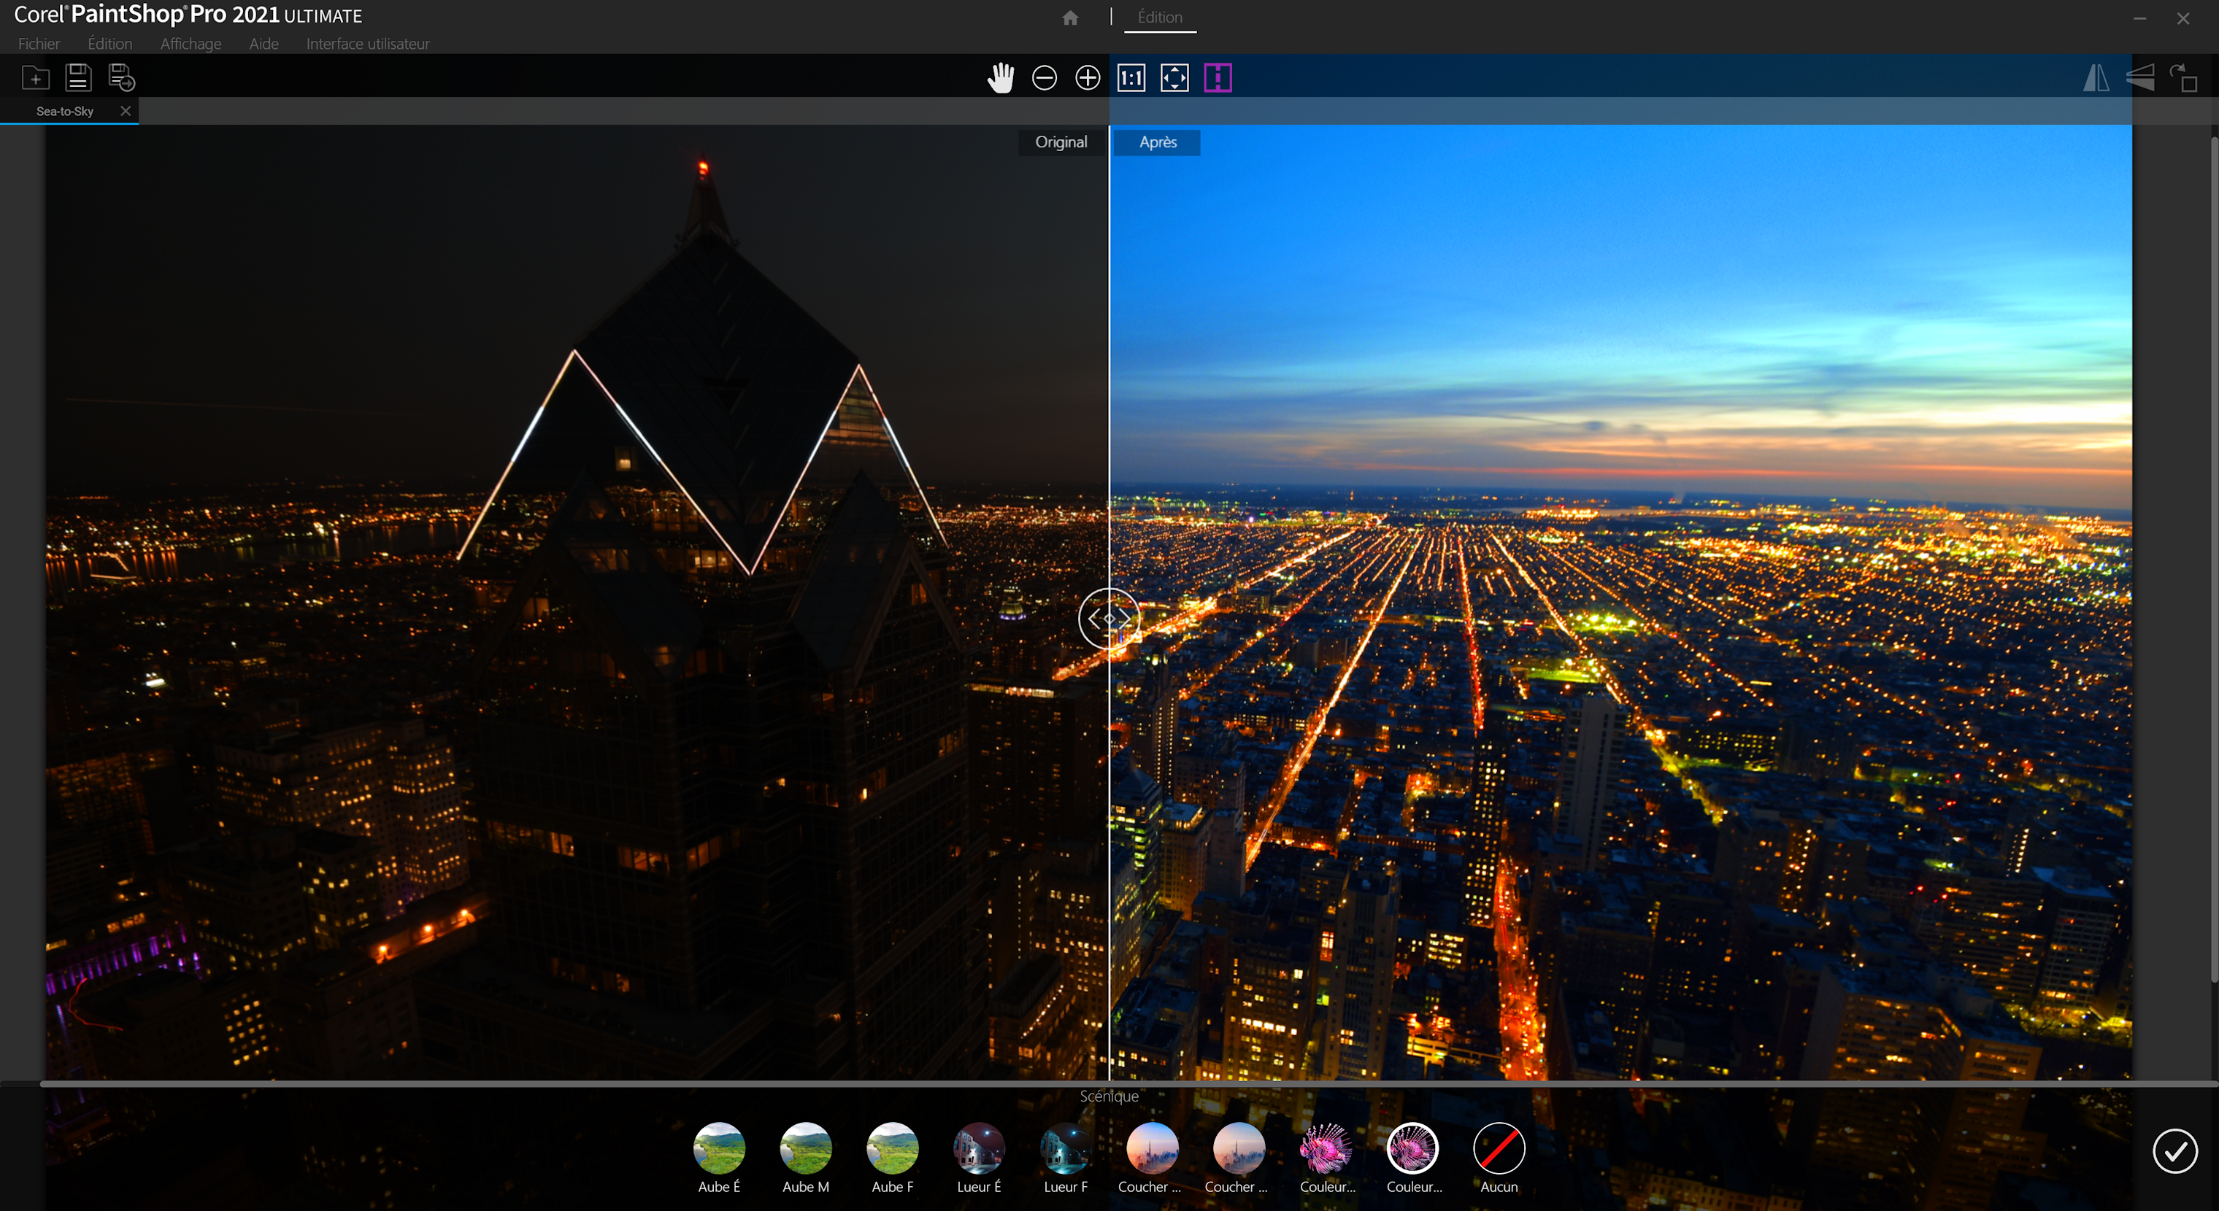Set zoom to 1:1 actual size

pyautogui.click(x=1131, y=78)
